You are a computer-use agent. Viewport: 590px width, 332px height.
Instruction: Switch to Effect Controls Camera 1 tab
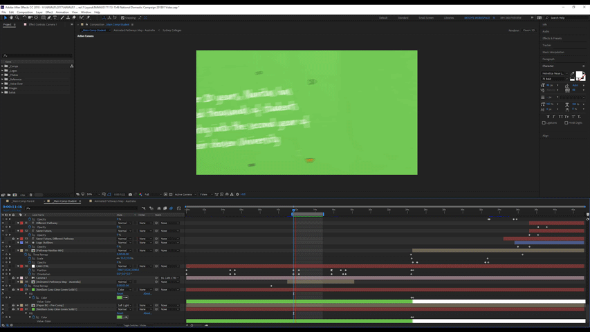[42, 24]
